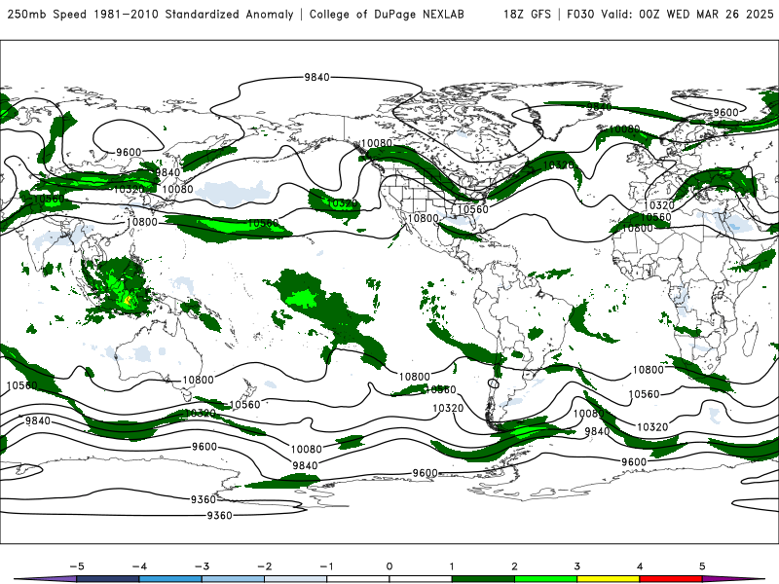
Task: Click the blue -4 to -3 colorbar segment
Action: click(170, 579)
